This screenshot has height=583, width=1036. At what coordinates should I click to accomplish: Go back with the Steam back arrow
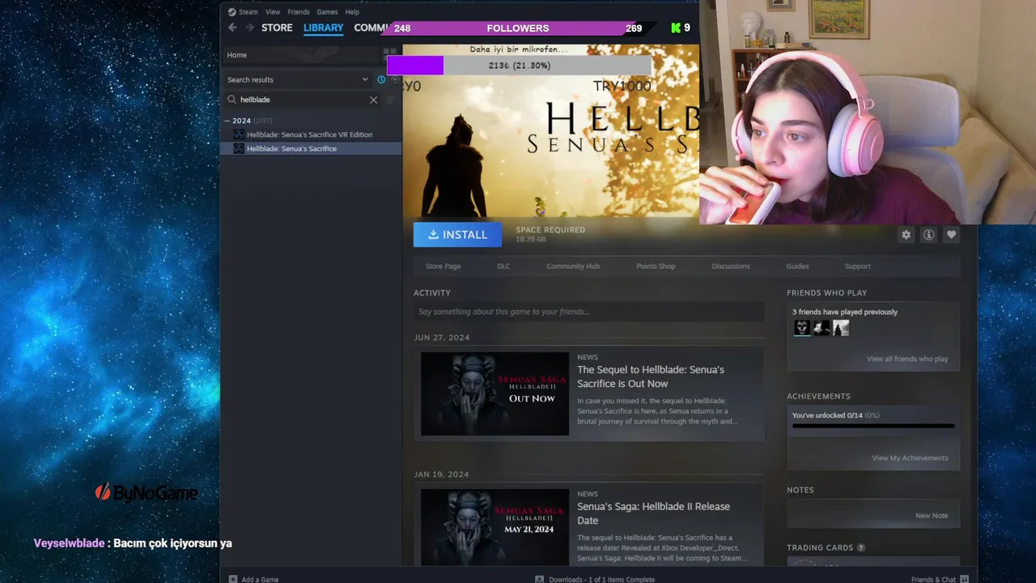click(x=232, y=28)
